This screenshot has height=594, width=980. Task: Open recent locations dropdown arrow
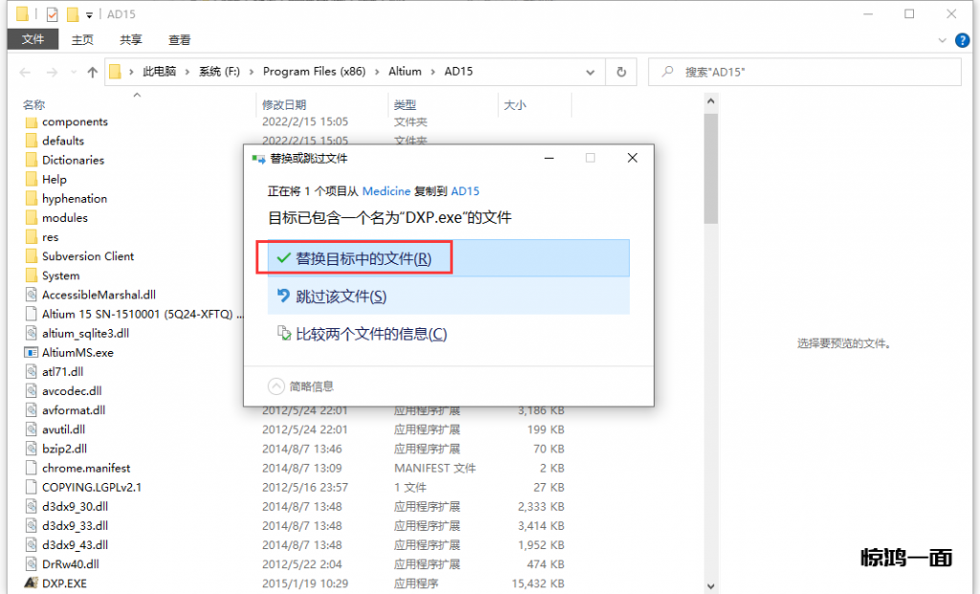72,72
